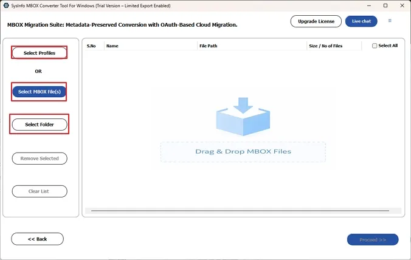This screenshot has width=411, height=260.
Task: Click the horizontal scrollbar of the file list
Action: (x=240, y=211)
